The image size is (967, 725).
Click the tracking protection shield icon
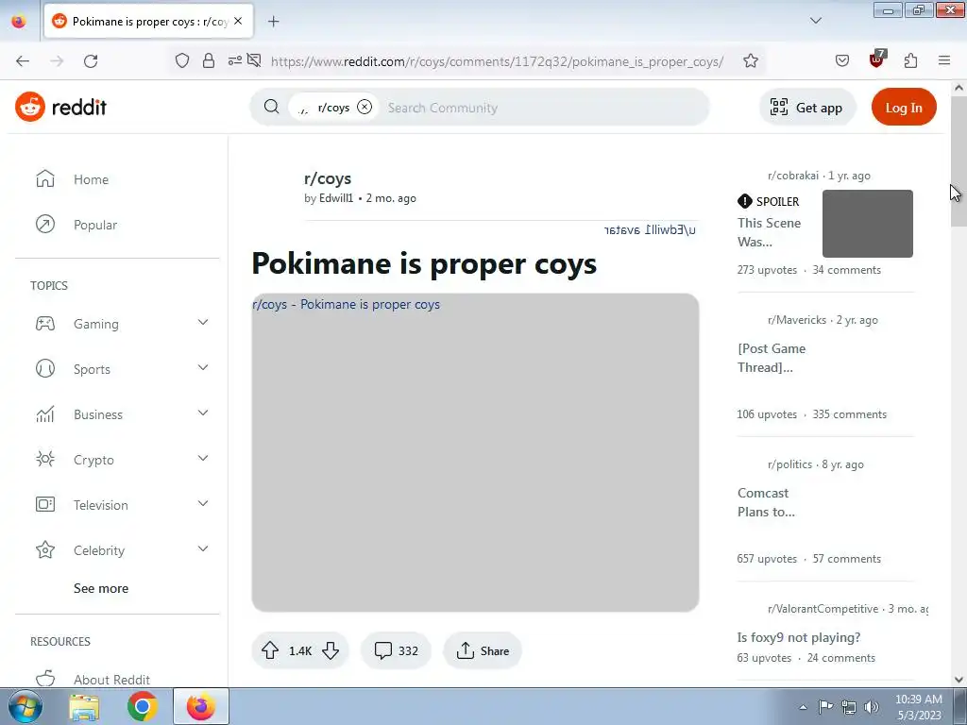182,60
